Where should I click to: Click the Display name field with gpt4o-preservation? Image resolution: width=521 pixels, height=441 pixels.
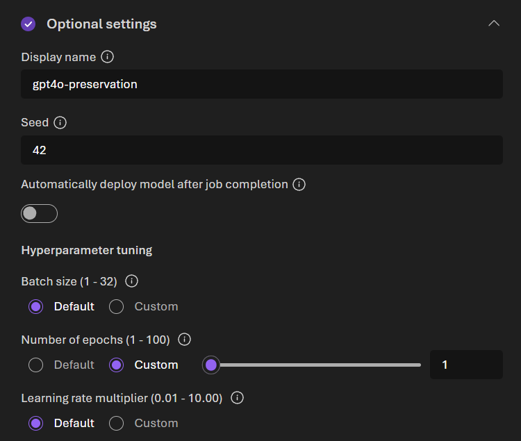pyautogui.click(x=262, y=84)
